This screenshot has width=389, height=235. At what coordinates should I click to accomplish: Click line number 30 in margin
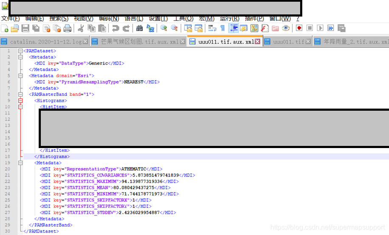(8, 231)
